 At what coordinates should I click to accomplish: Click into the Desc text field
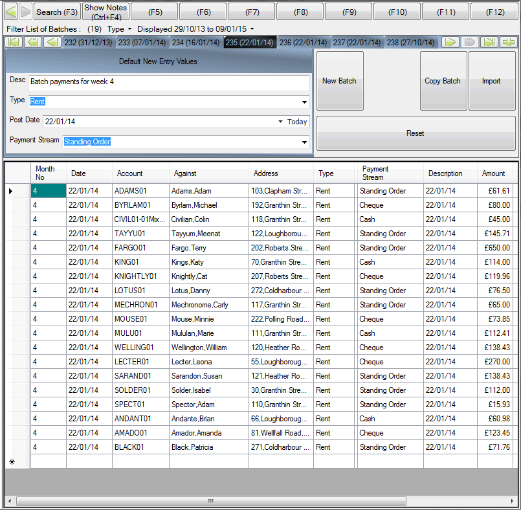tap(168, 83)
